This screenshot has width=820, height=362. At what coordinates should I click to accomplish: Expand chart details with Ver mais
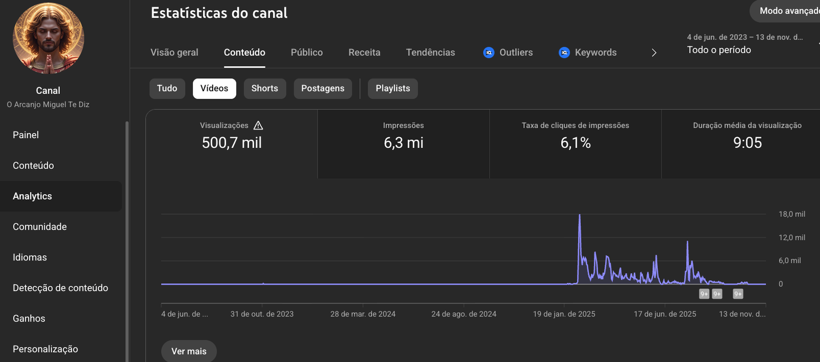[x=189, y=351]
